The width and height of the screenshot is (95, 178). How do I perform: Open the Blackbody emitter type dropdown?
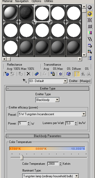(x=57, y=100)
